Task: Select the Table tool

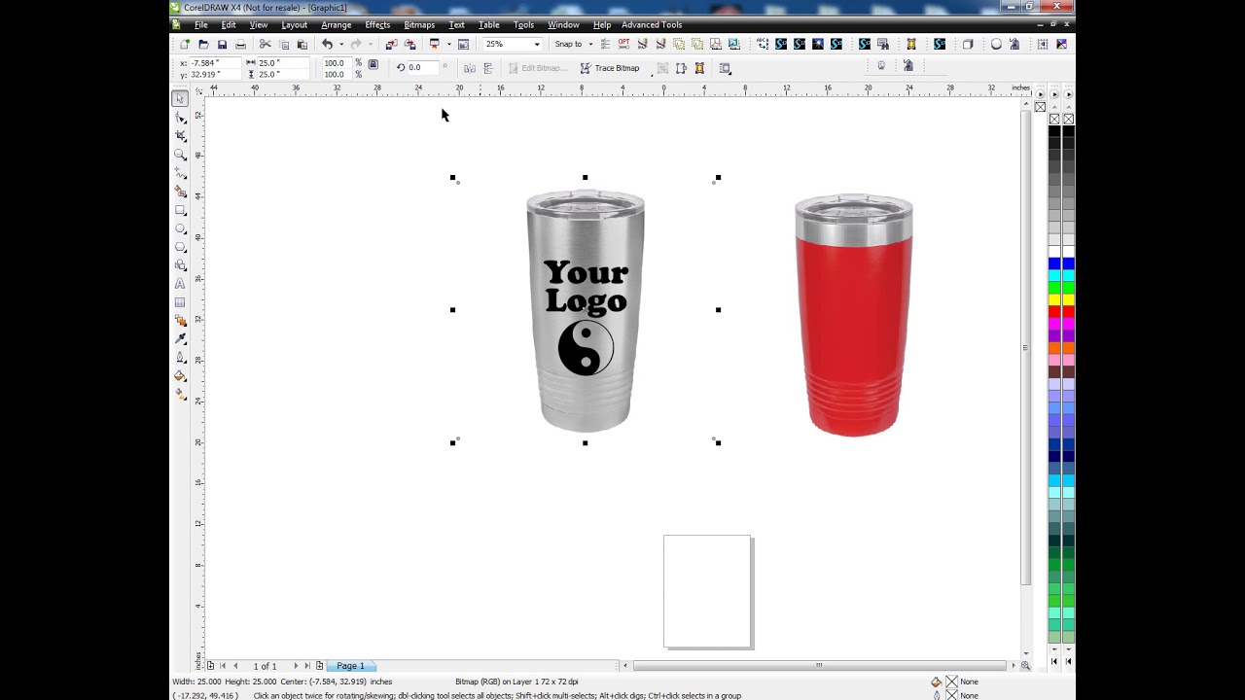Action: (x=180, y=301)
